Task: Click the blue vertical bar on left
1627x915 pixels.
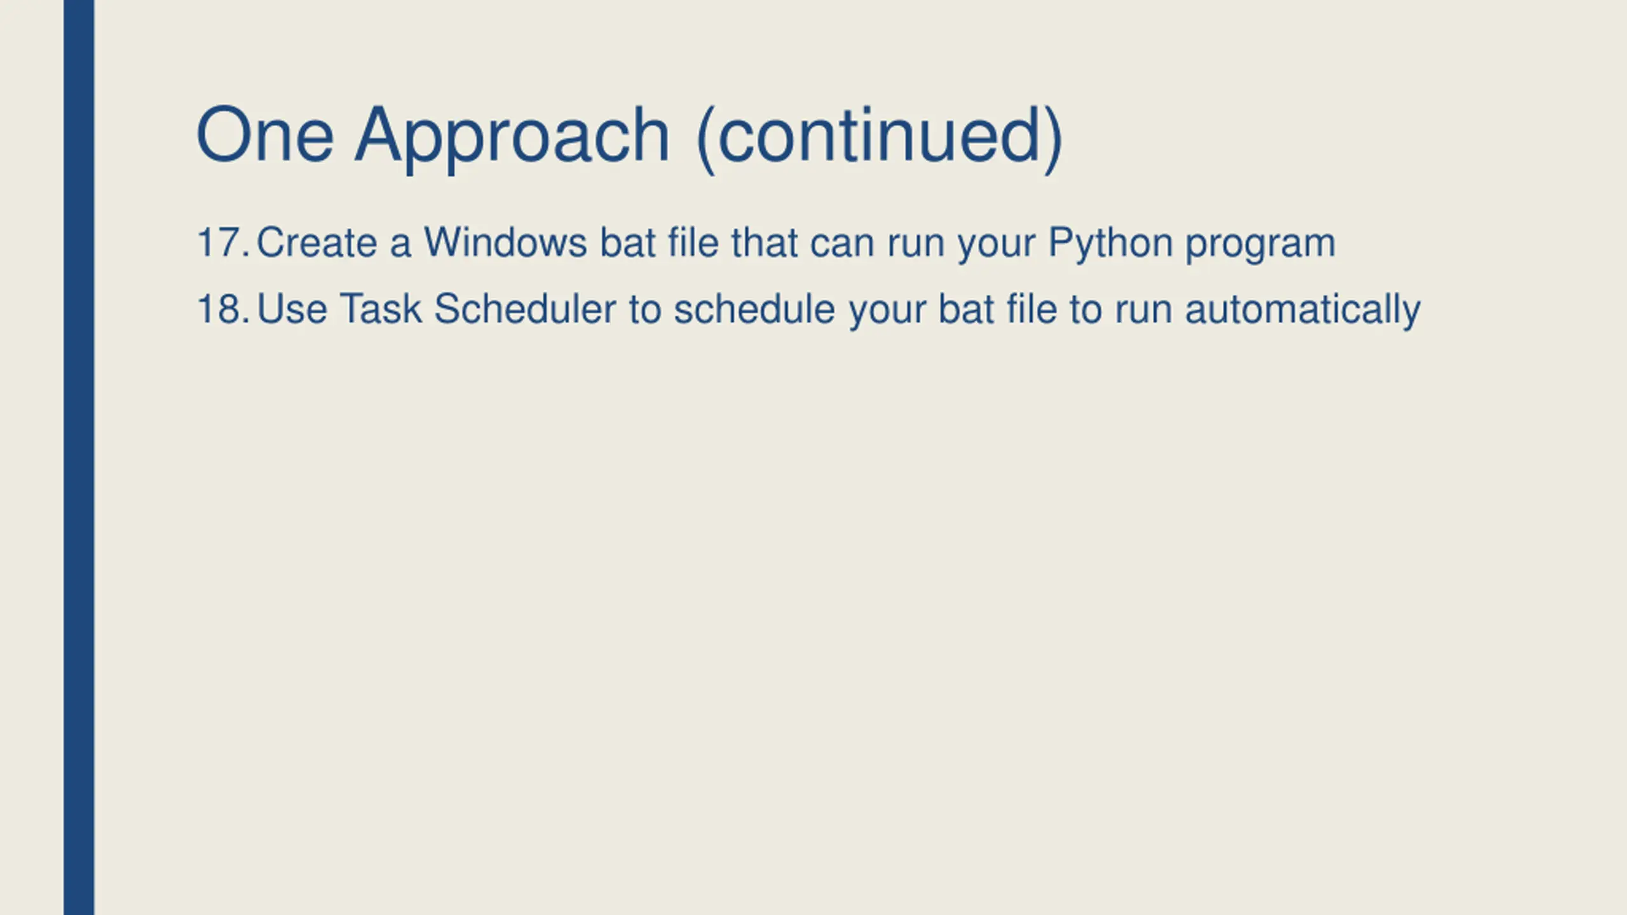Action: click(79, 457)
